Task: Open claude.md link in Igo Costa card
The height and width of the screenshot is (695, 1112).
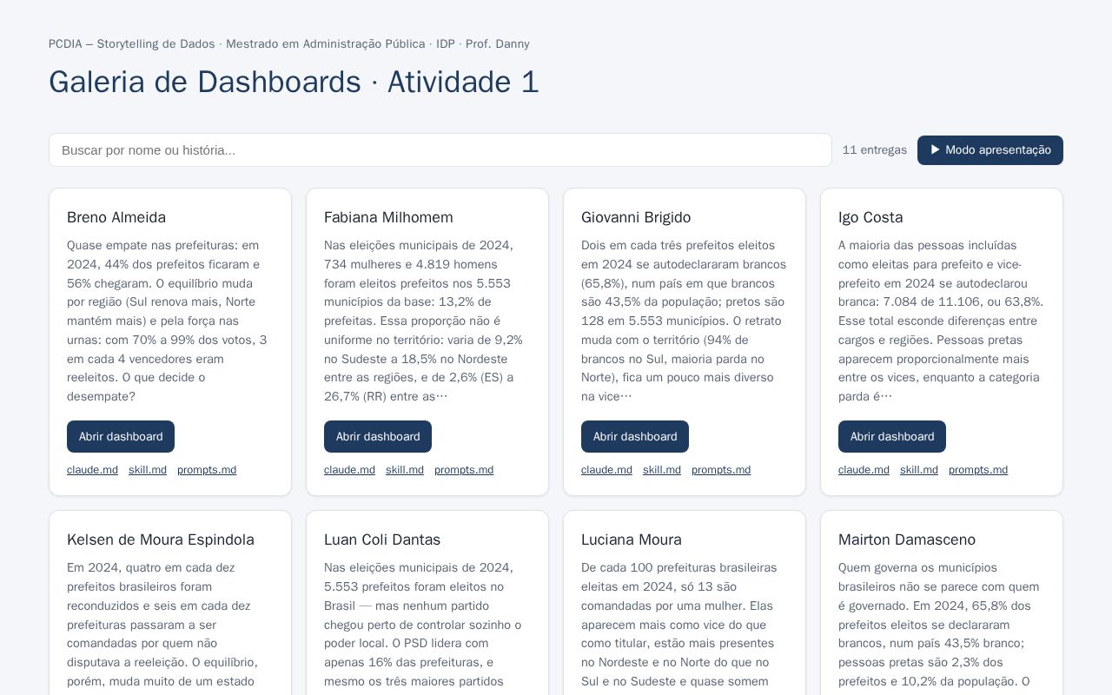Action: (x=864, y=470)
